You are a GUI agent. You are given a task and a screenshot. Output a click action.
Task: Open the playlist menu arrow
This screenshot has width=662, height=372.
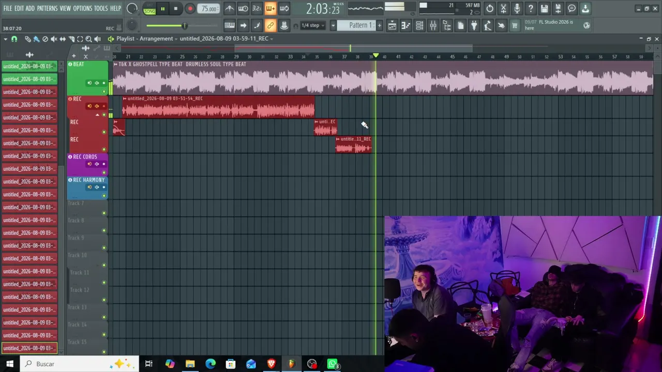(x=6, y=39)
